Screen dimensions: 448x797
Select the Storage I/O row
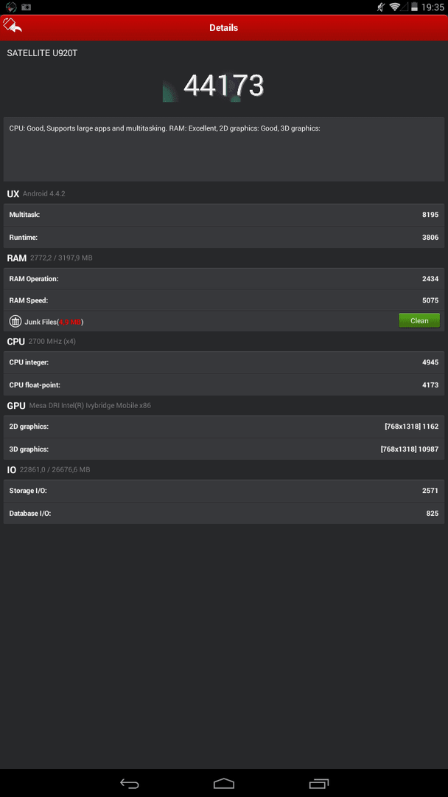point(224,491)
